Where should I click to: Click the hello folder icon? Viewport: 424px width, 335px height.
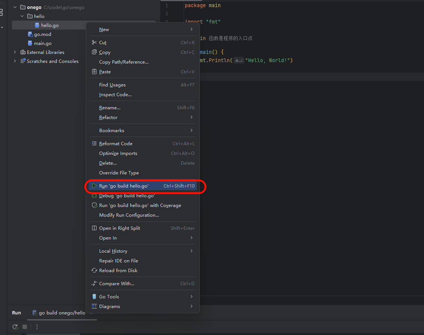30,16
